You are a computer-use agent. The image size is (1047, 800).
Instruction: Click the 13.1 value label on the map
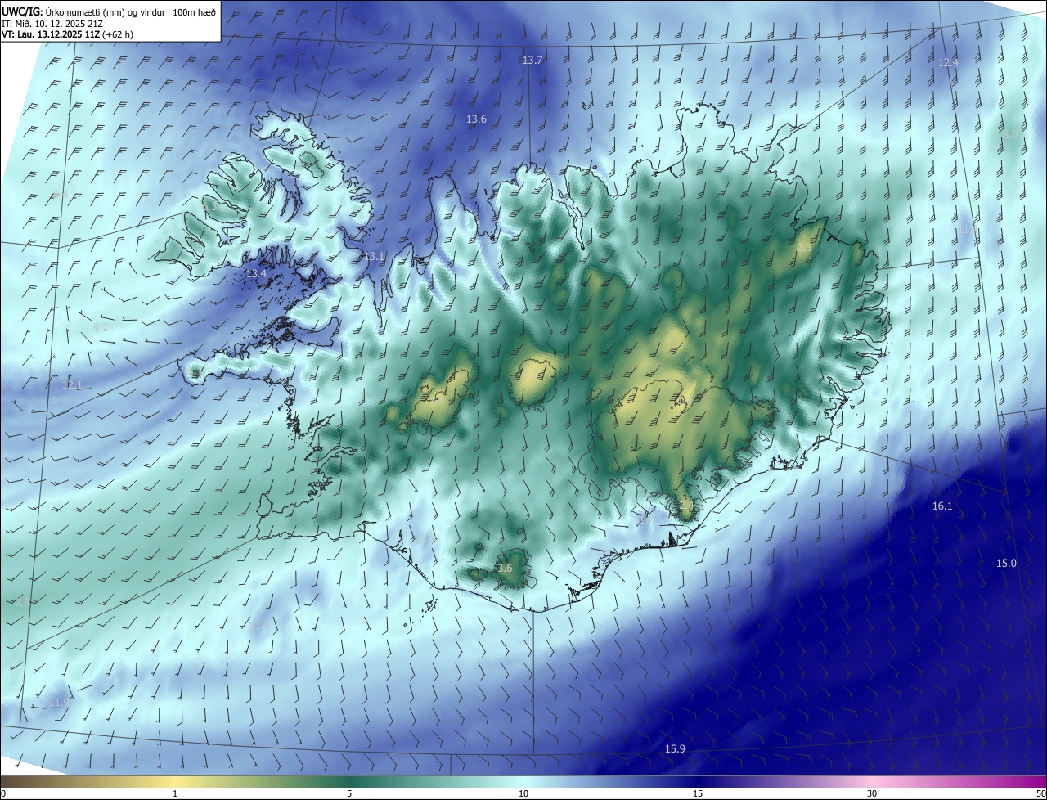[374, 257]
